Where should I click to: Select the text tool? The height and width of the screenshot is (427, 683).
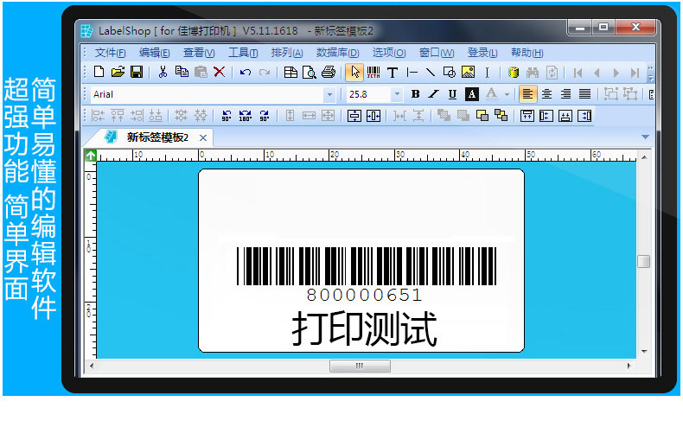point(393,73)
